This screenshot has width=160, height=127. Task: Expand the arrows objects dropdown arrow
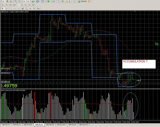coord(40,8)
